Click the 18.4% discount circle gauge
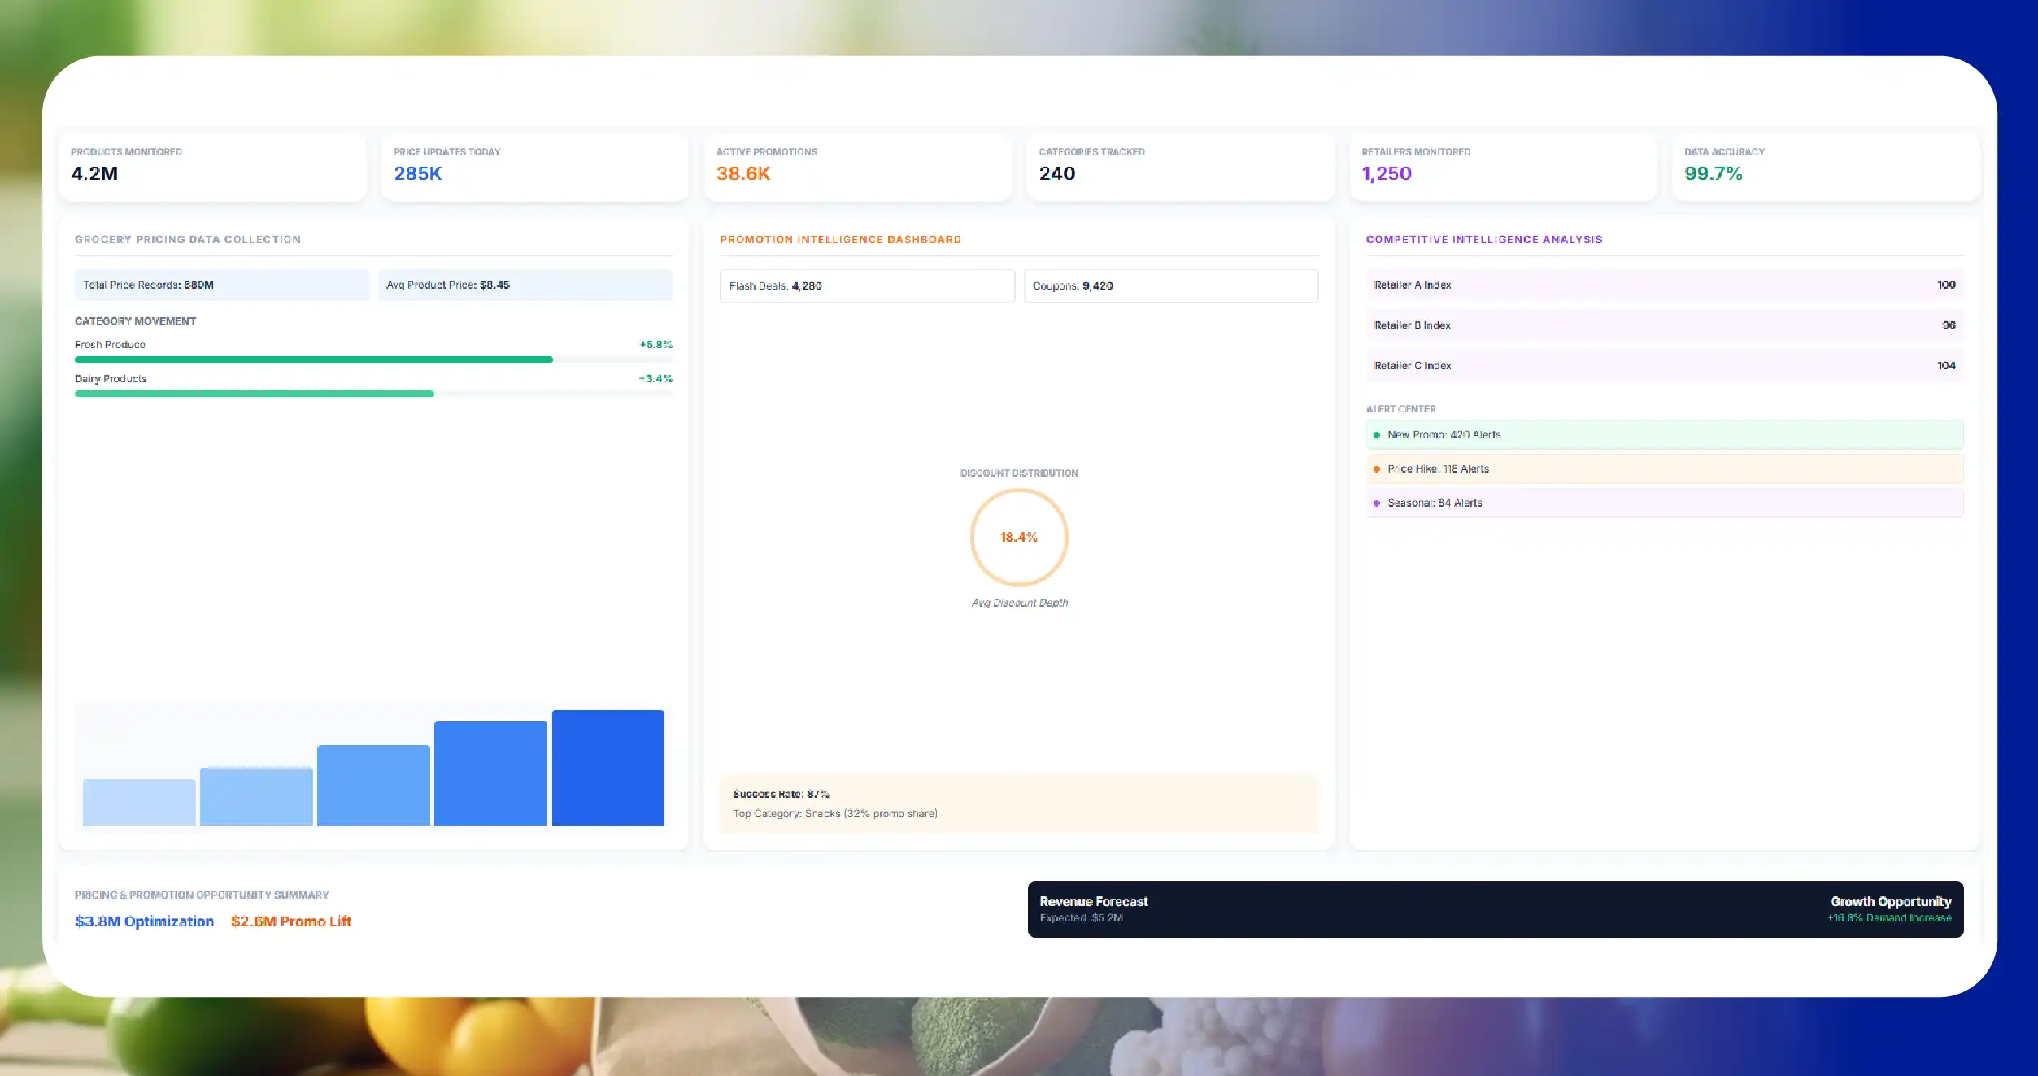The width and height of the screenshot is (2038, 1076). (x=1019, y=537)
